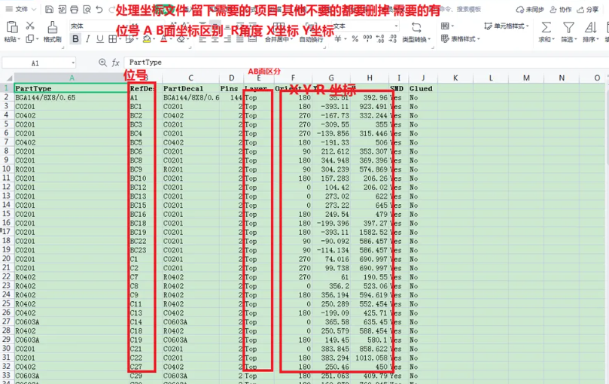Open the 文件 (File) menu
The width and height of the screenshot is (609, 384).
(x=22, y=10)
